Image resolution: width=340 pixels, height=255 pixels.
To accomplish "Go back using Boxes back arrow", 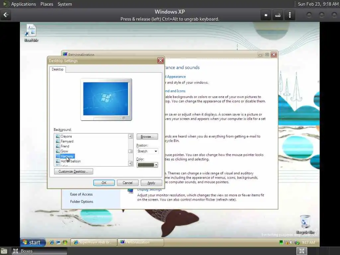I will (6, 15).
